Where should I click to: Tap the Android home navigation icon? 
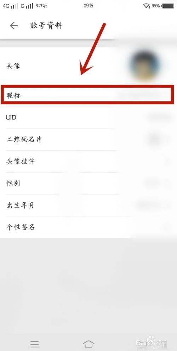click(x=88, y=344)
